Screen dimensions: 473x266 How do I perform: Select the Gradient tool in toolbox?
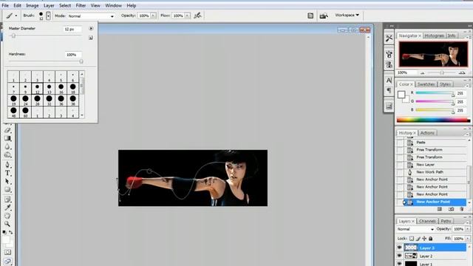[x=7, y=138]
